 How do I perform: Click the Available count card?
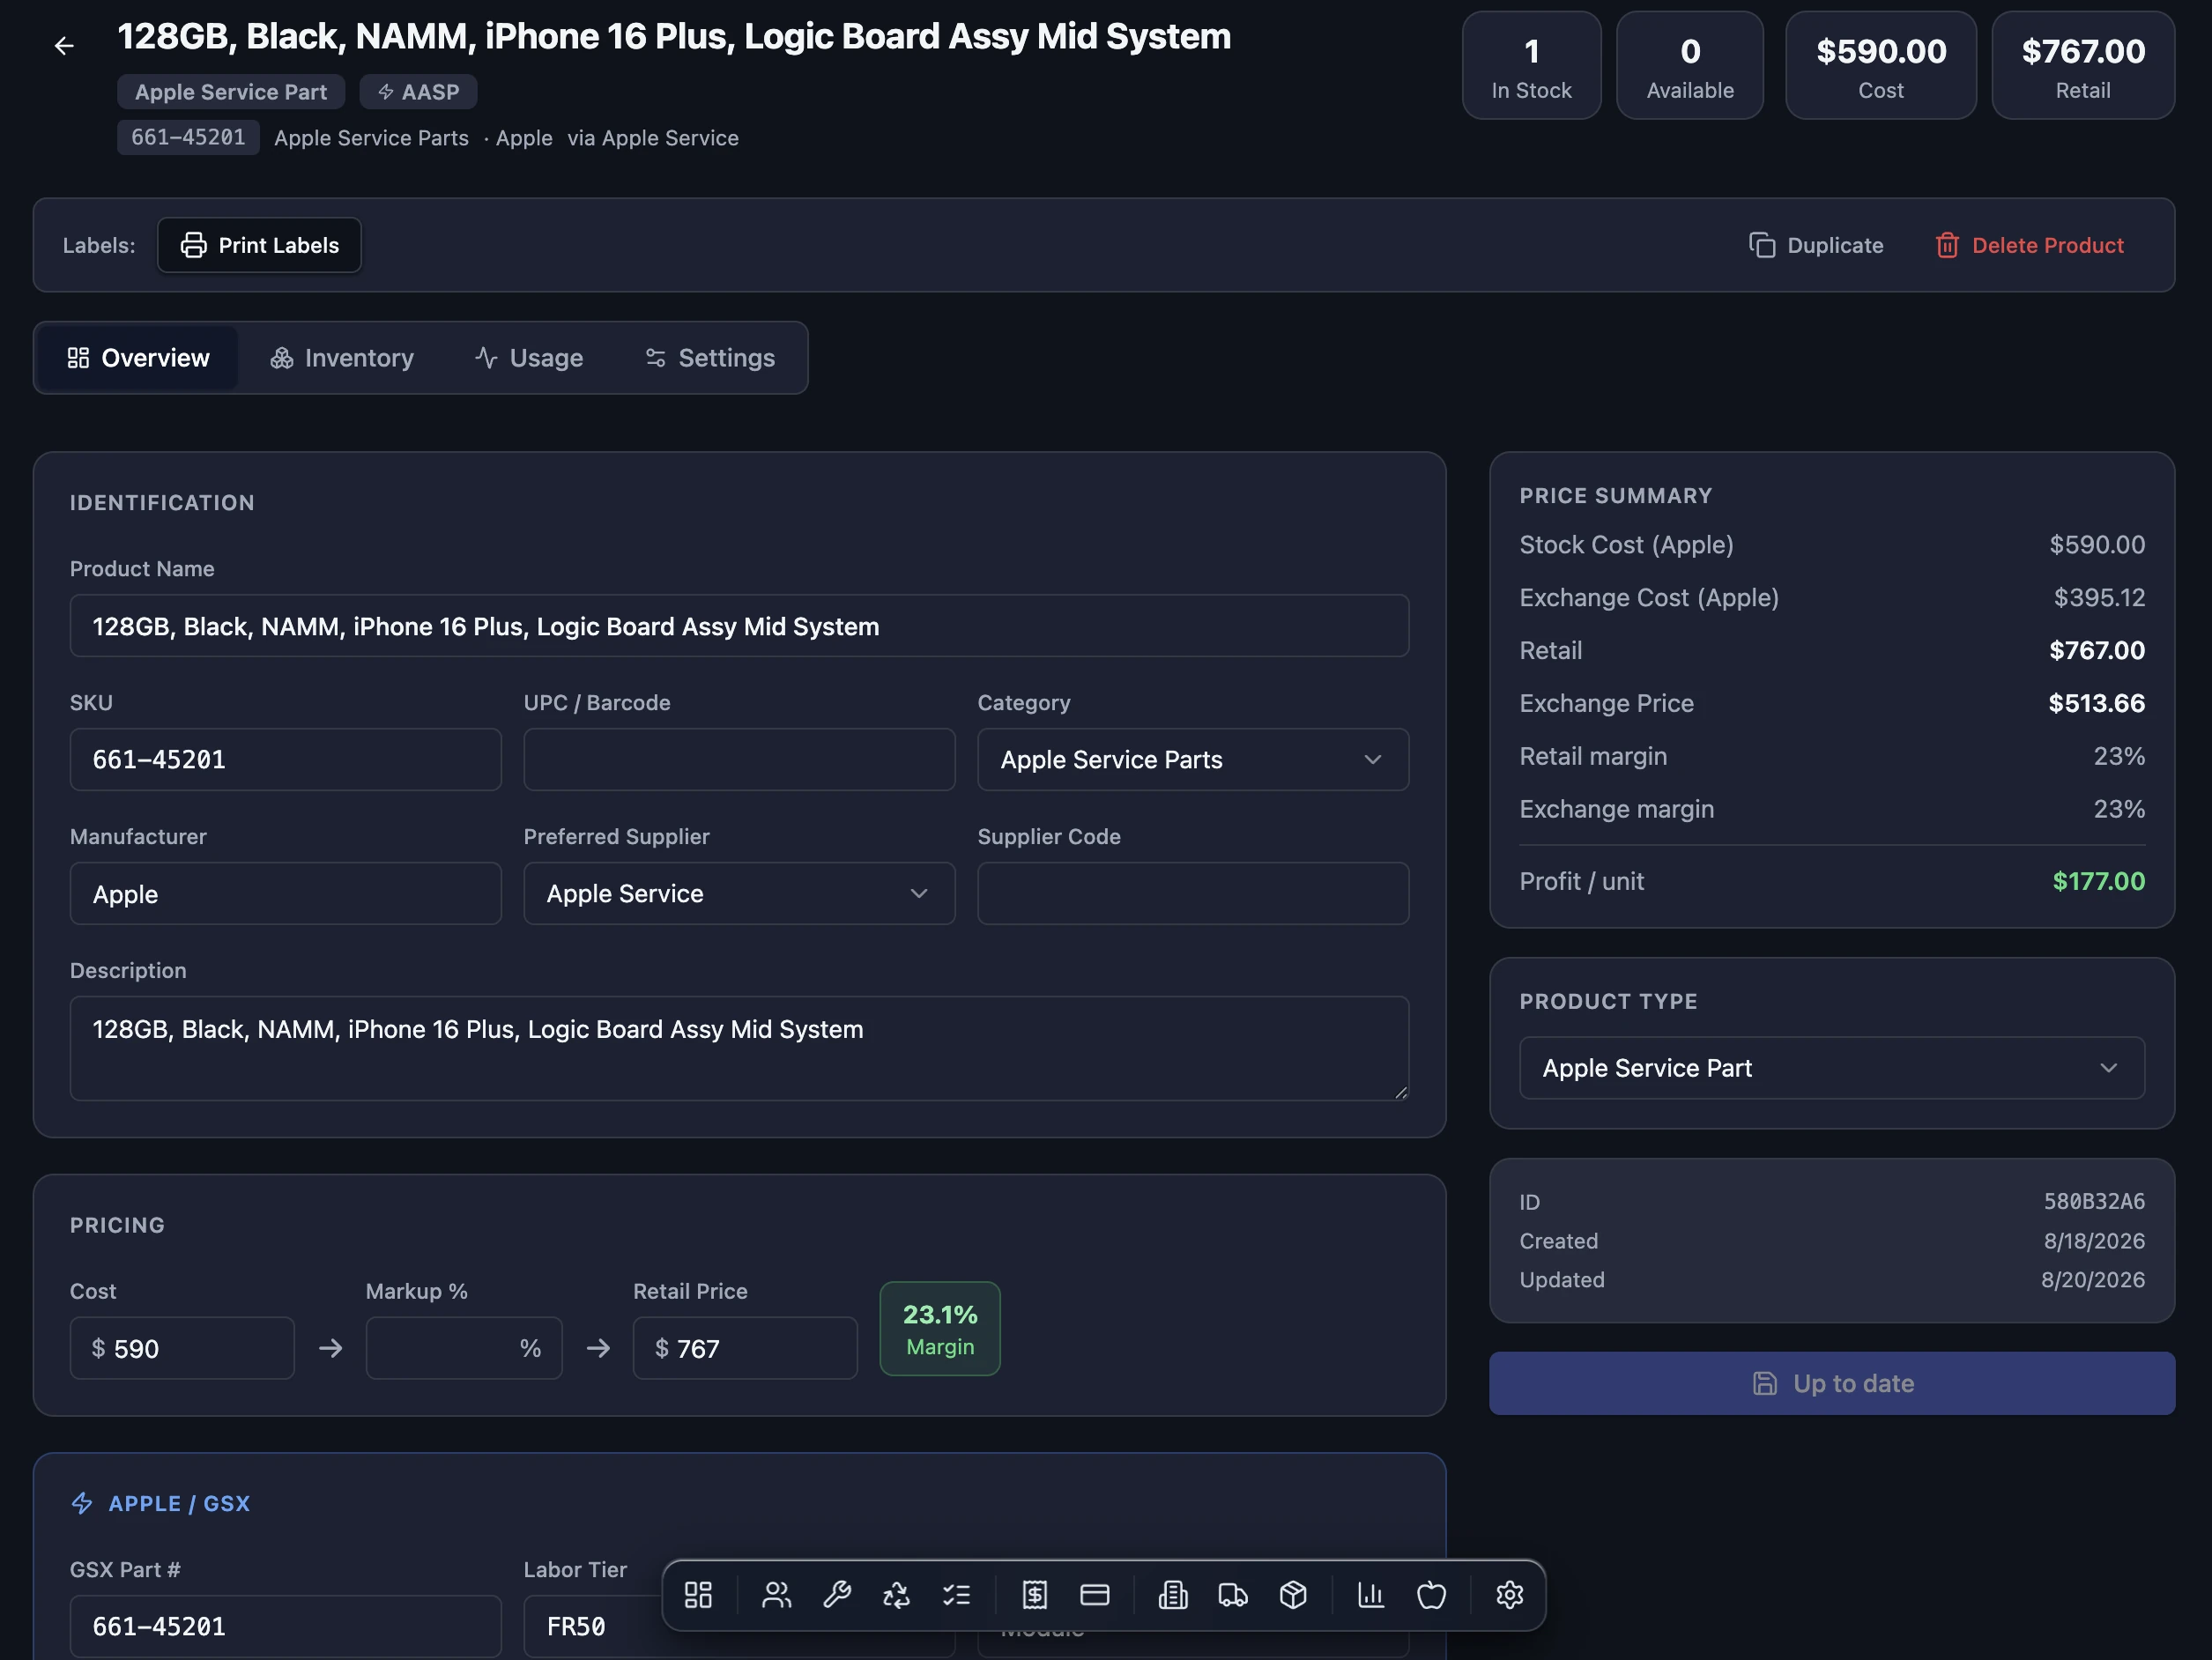[1690, 66]
